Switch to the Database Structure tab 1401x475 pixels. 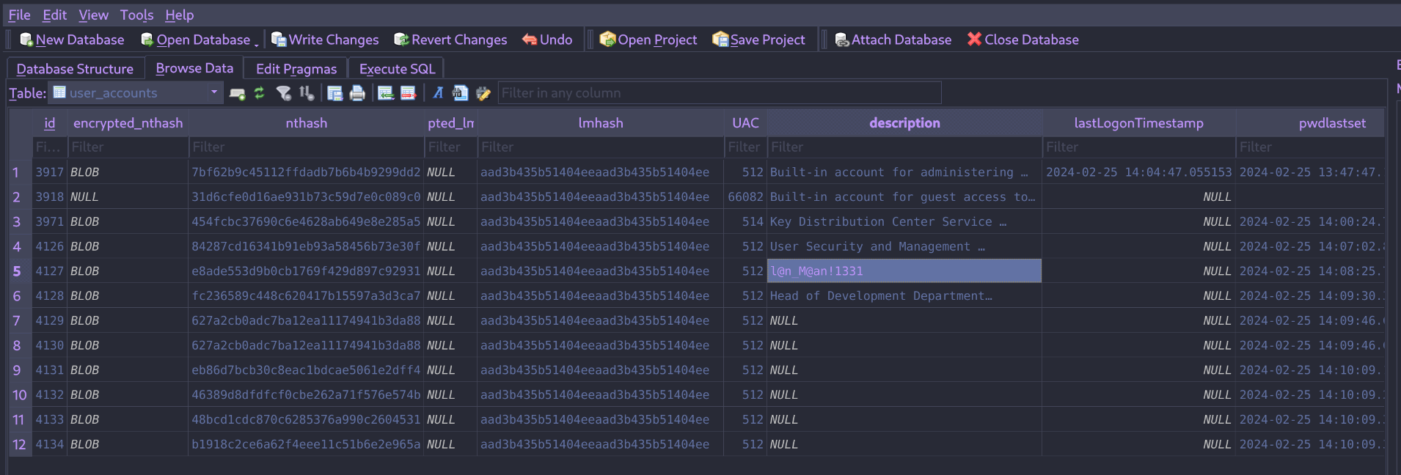75,69
